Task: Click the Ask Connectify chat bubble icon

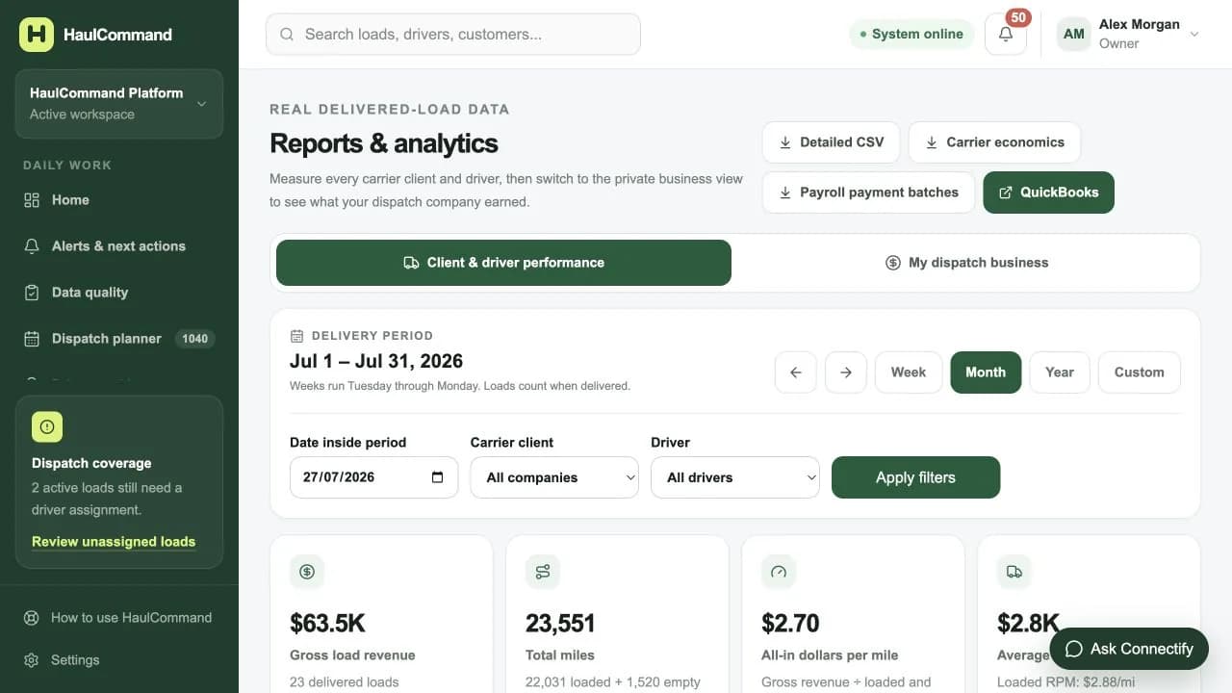Action: pyautogui.click(x=1073, y=649)
